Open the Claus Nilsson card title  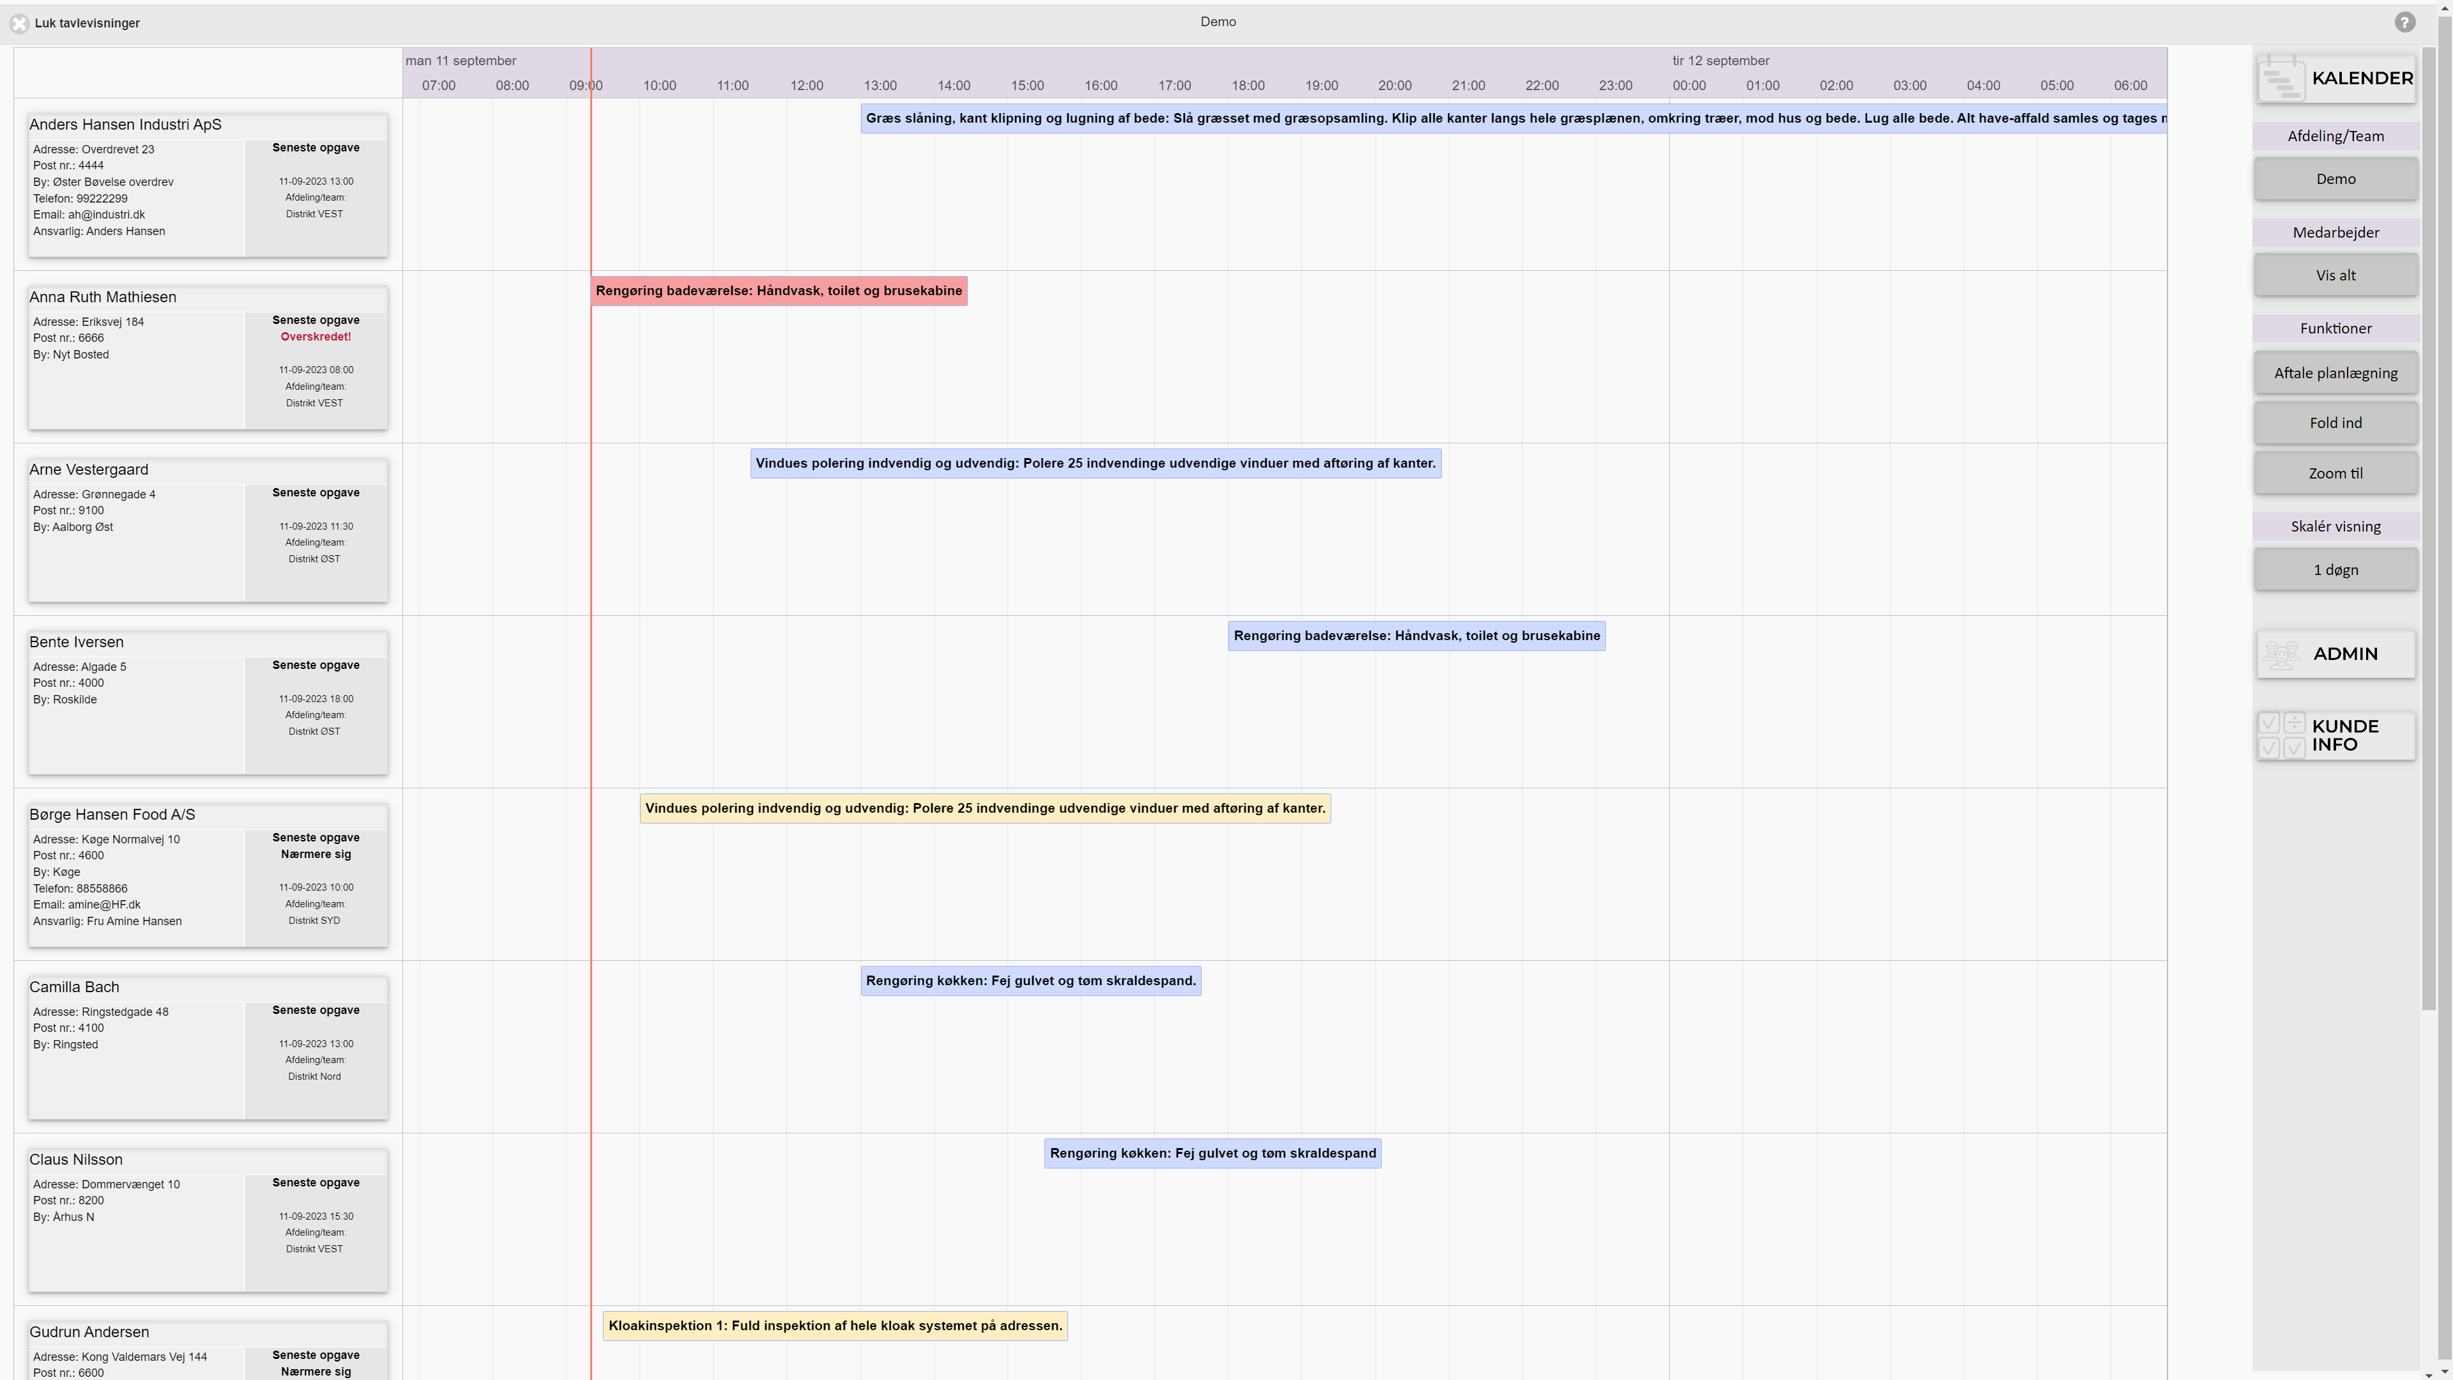tap(76, 1159)
